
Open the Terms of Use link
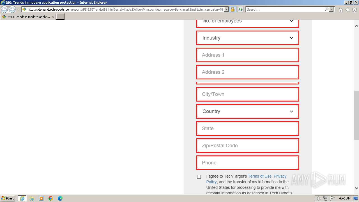[x=260, y=176]
